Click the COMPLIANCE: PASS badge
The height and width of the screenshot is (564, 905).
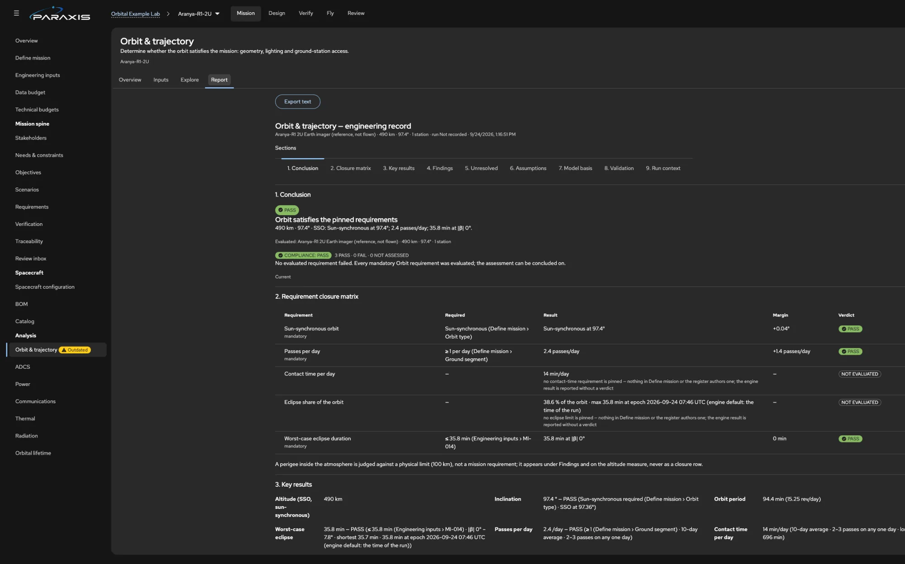point(303,255)
